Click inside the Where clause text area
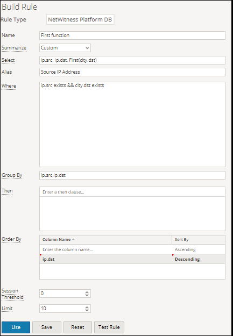 pyautogui.click(x=132, y=124)
